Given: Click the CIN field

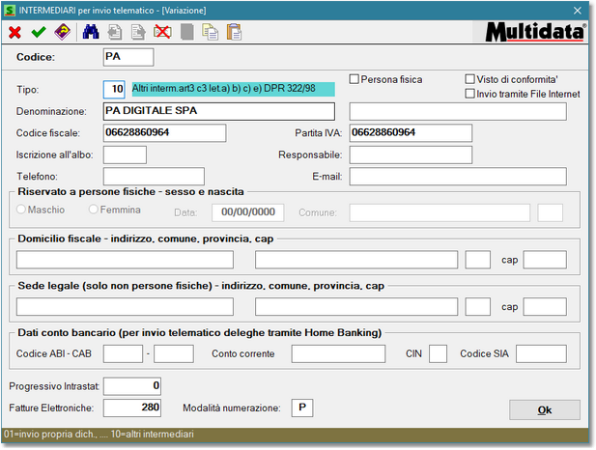Looking at the screenshot, I should tap(438, 353).
